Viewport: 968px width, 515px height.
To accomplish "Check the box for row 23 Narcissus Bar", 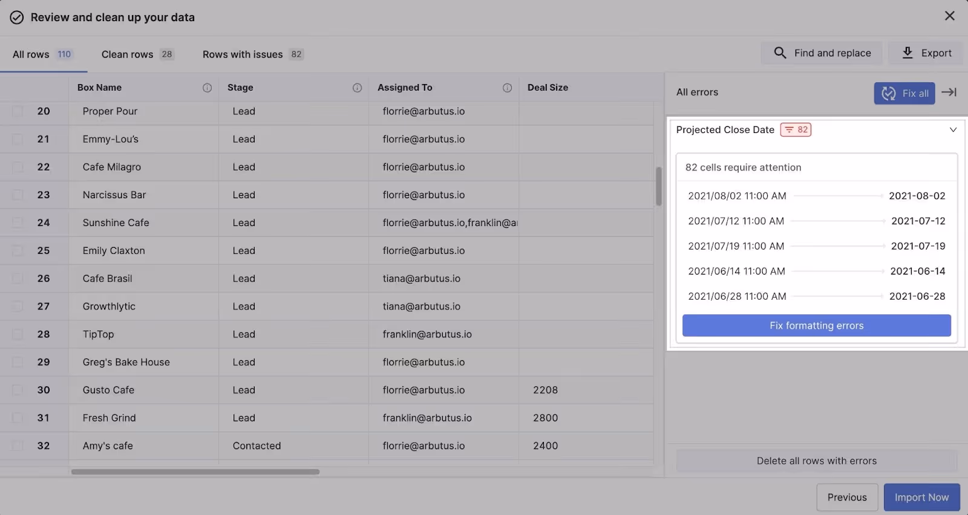I will (x=18, y=195).
